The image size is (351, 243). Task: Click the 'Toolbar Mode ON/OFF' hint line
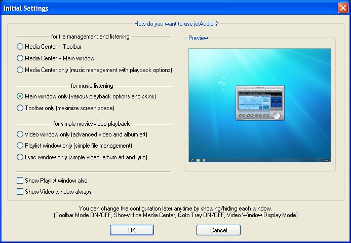[x=176, y=215]
